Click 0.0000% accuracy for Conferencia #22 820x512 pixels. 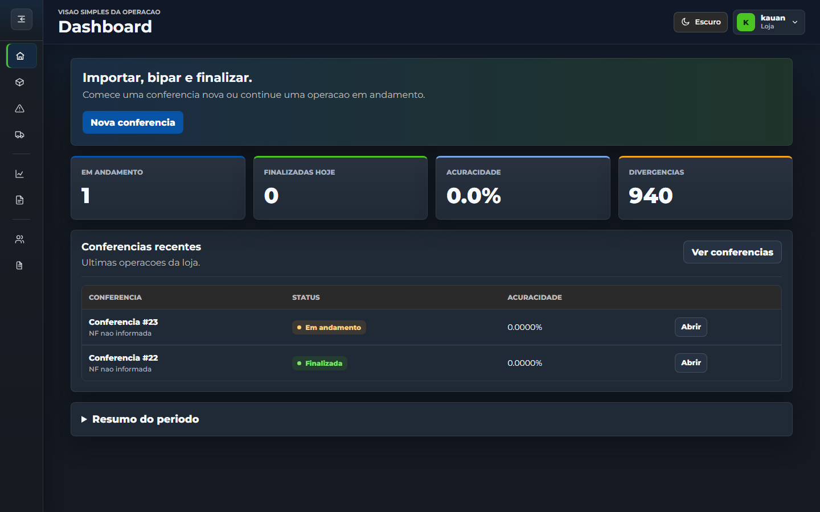524,363
